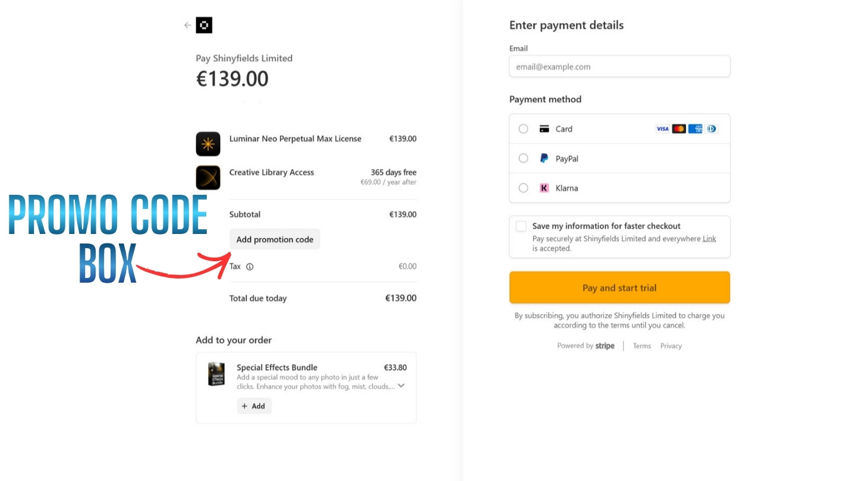Click the Tax info icon
This screenshot has width=856, height=481.
pos(250,267)
